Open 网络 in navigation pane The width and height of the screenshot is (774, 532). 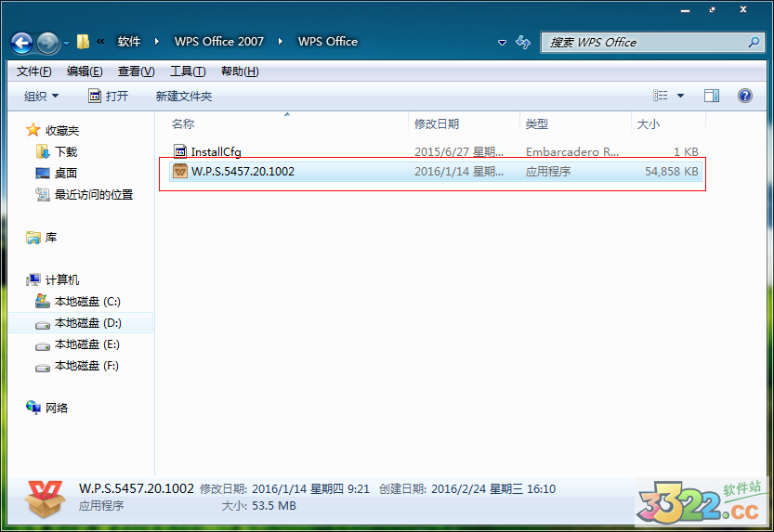point(57,408)
